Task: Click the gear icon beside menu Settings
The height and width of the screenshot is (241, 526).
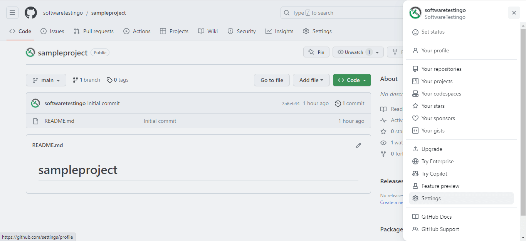Action: (415, 198)
